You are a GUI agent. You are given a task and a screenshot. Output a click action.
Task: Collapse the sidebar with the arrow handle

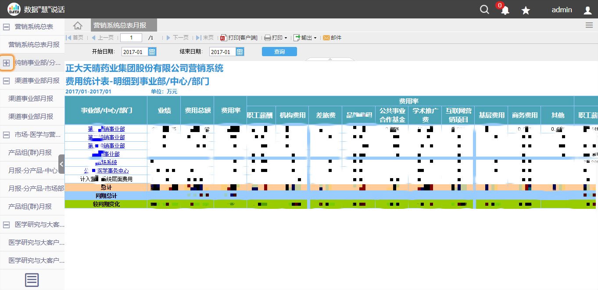pyautogui.click(x=61, y=164)
